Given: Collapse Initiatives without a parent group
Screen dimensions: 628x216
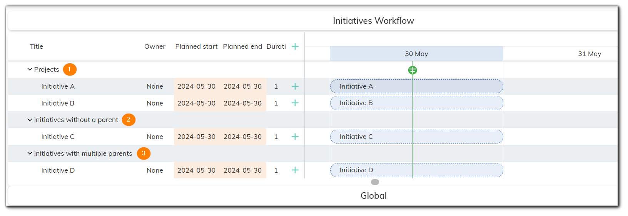Looking at the screenshot, I should pos(30,120).
